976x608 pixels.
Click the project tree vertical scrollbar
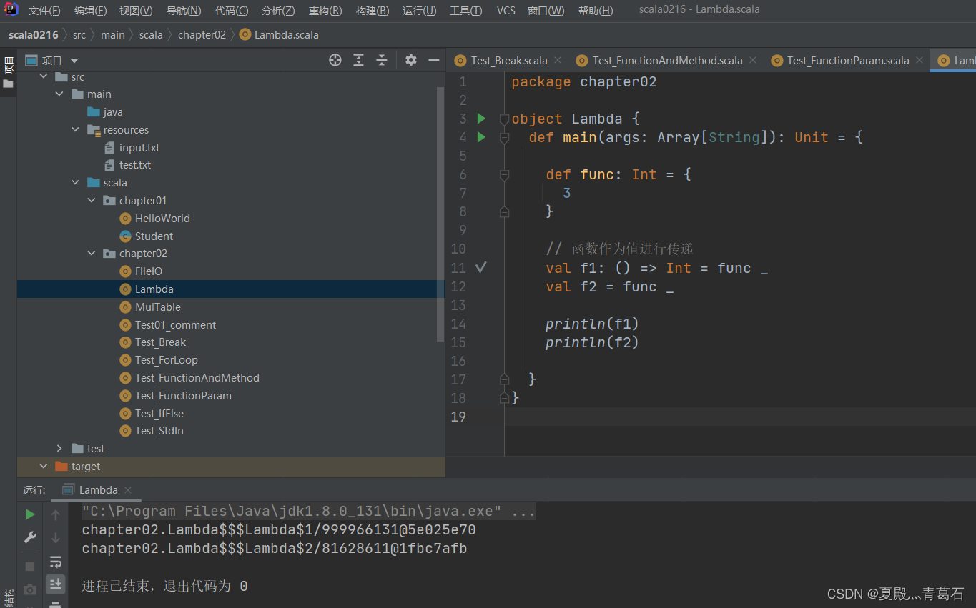pyautogui.click(x=440, y=214)
